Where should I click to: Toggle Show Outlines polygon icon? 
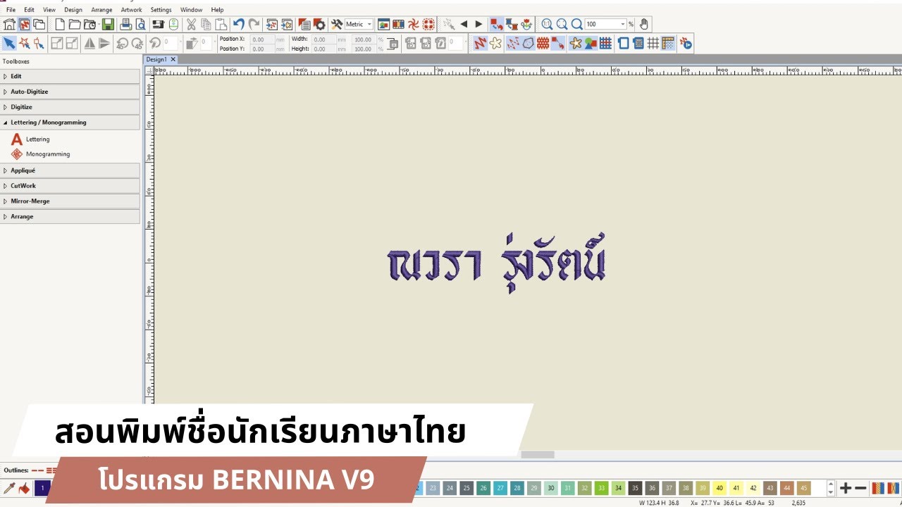point(528,43)
